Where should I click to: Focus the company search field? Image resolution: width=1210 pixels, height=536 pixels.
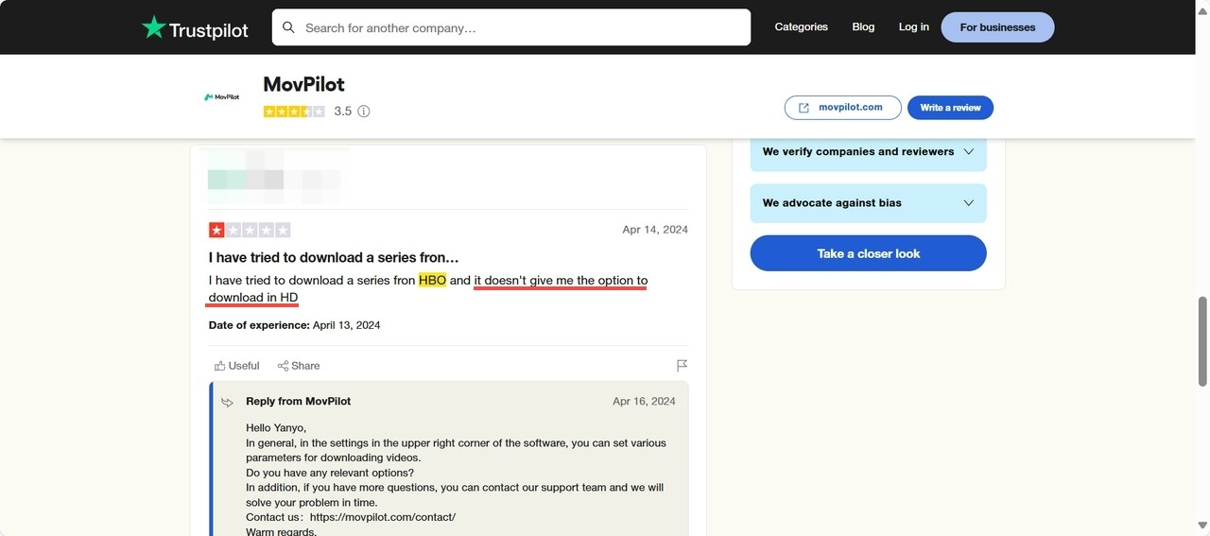coord(511,27)
